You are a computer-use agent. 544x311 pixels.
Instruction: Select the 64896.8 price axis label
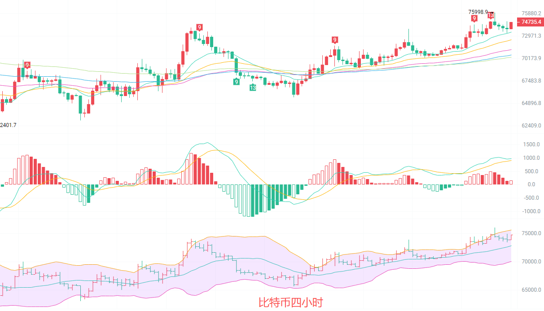[x=531, y=103]
